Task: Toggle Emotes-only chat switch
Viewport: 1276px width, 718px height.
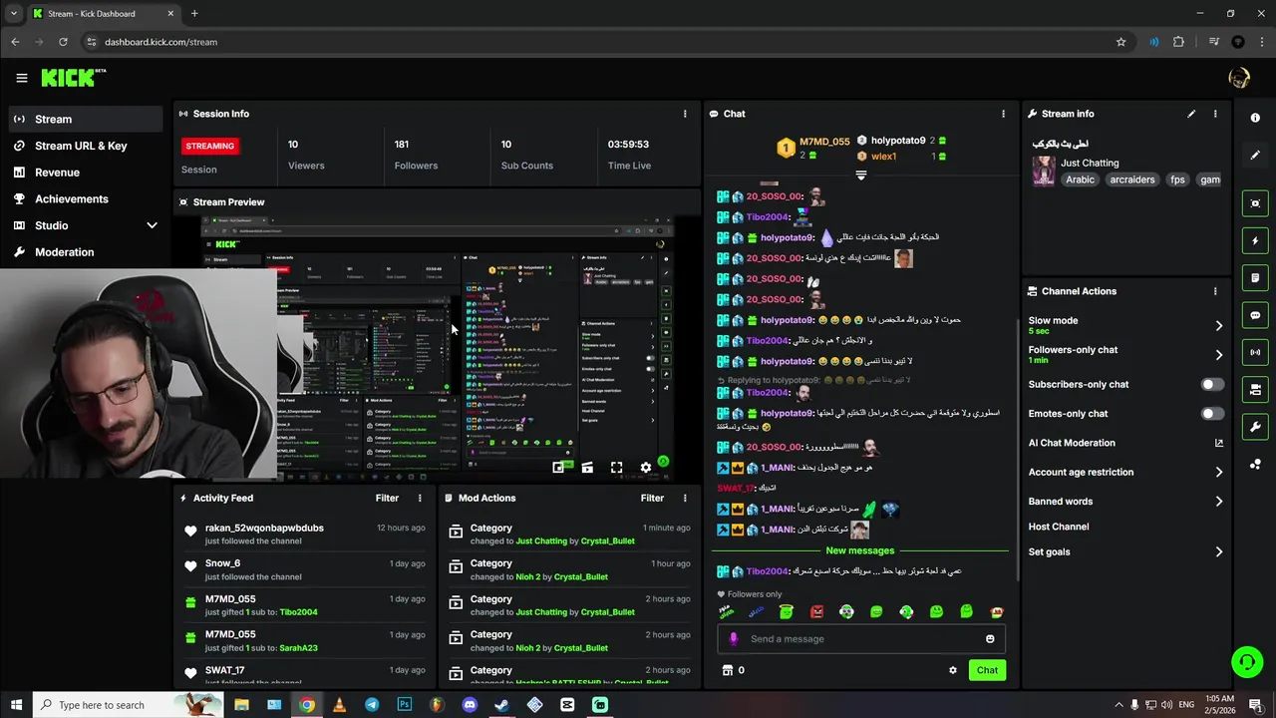Action: tap(1212, 414)
